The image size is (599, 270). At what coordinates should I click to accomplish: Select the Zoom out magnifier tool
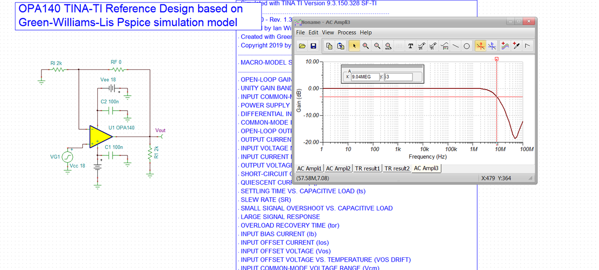coord(377,46)
